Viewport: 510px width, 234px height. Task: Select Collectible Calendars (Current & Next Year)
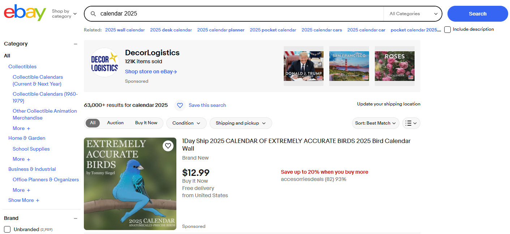click(x=38, y=81)
